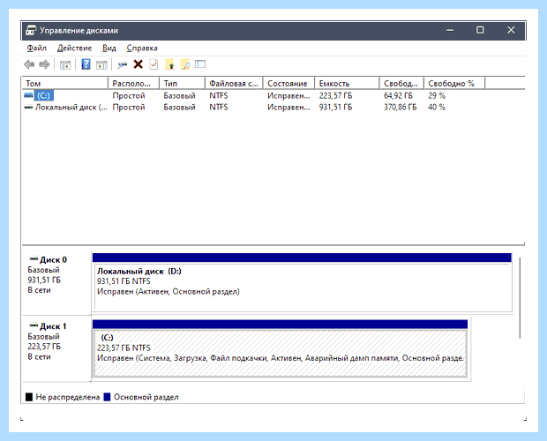Toggle the console tree pane icon
The width and height of the screenshot is (547, 441).
[x=65, y=64]
